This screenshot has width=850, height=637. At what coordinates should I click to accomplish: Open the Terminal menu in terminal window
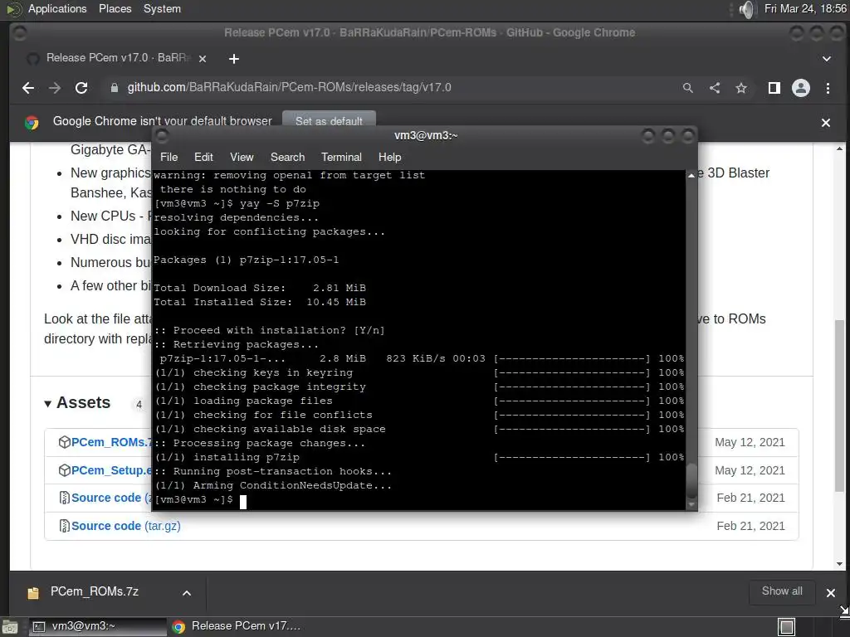[341, 157]
